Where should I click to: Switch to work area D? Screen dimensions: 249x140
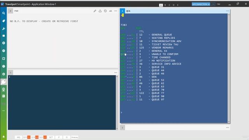(x=174, y=5)
